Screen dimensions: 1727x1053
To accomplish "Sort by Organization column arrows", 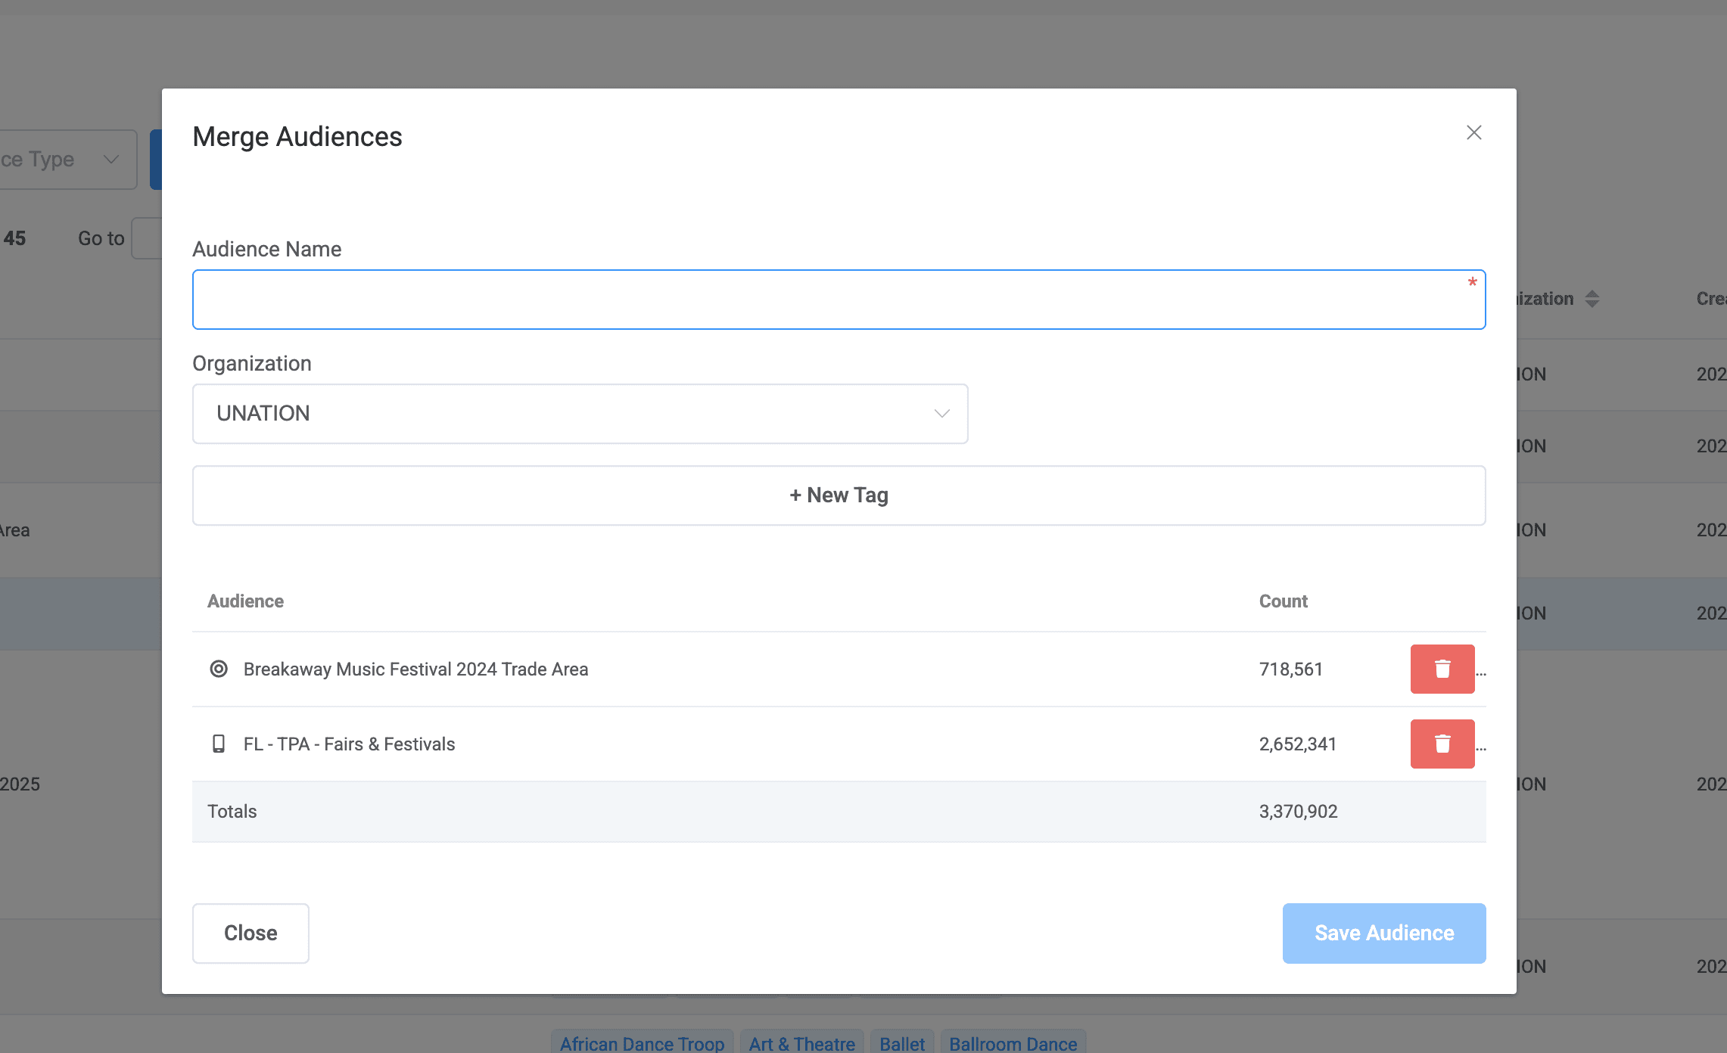I will (x=1592, y=299).
